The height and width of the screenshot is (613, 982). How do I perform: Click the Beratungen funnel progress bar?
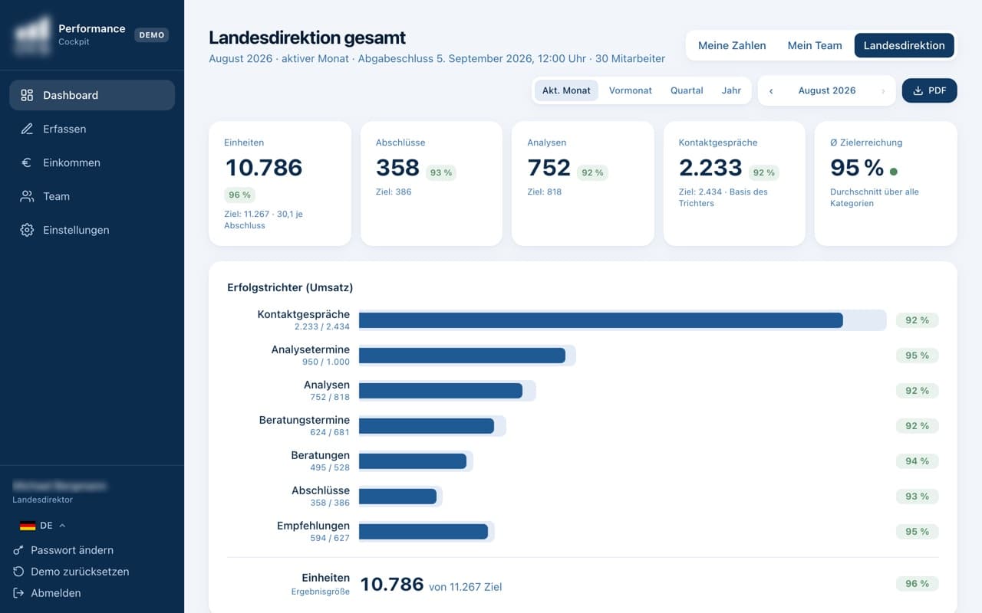pyautogui.click(x=416, y=461)
